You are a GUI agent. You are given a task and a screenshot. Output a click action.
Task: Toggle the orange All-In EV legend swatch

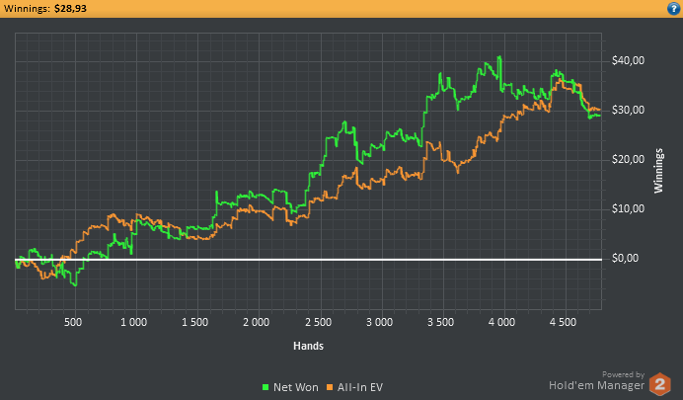tap(330, 387)
